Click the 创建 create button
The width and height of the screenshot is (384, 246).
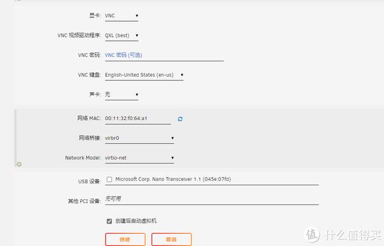pos(125,240)
